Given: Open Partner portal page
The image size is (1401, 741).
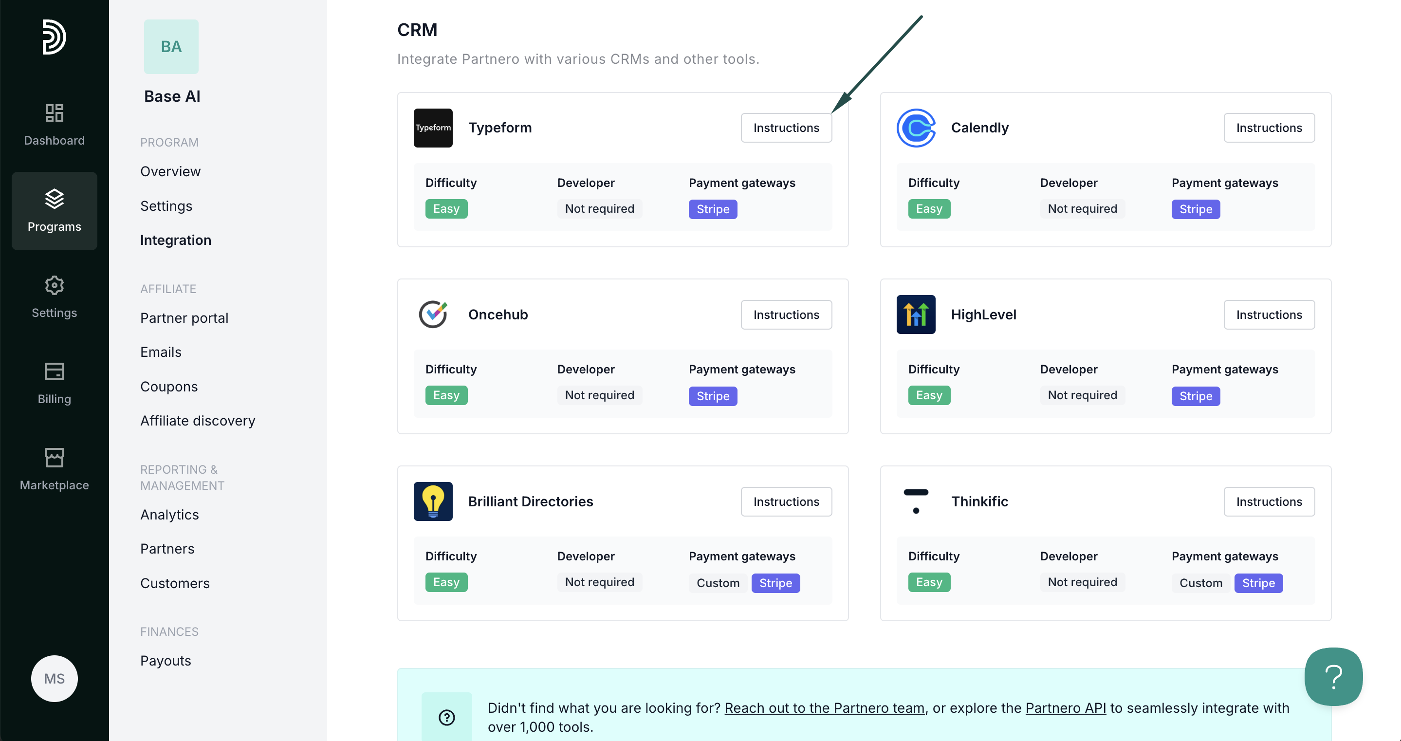Looking at the screenshot, I should (x=184, y=318).
